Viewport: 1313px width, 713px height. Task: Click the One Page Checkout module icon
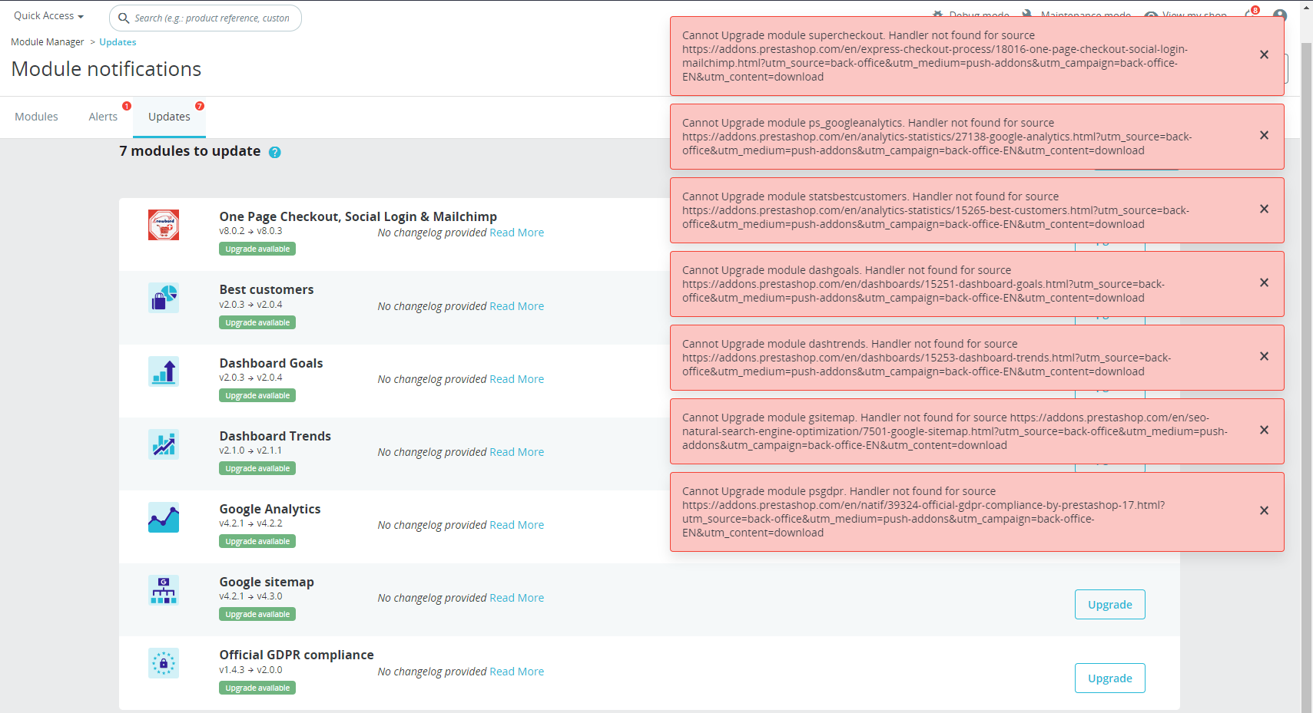point(164,225)
